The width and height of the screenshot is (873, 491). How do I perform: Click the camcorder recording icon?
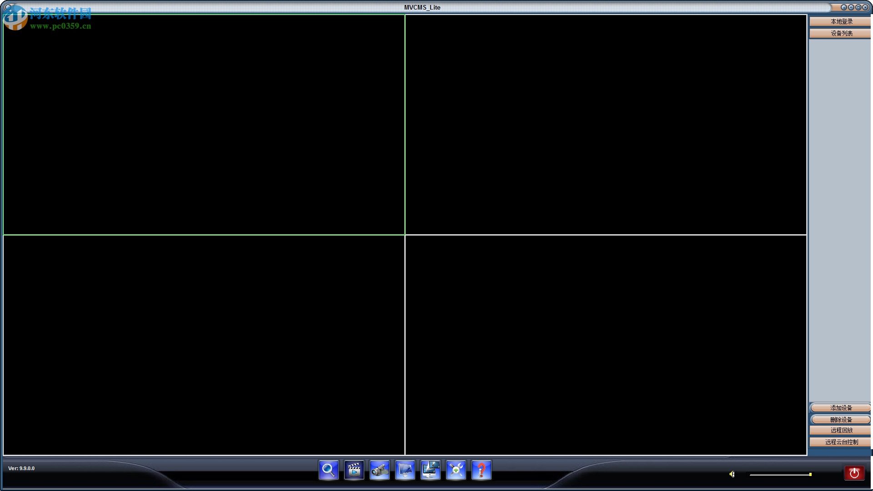[x=379, y=470]
